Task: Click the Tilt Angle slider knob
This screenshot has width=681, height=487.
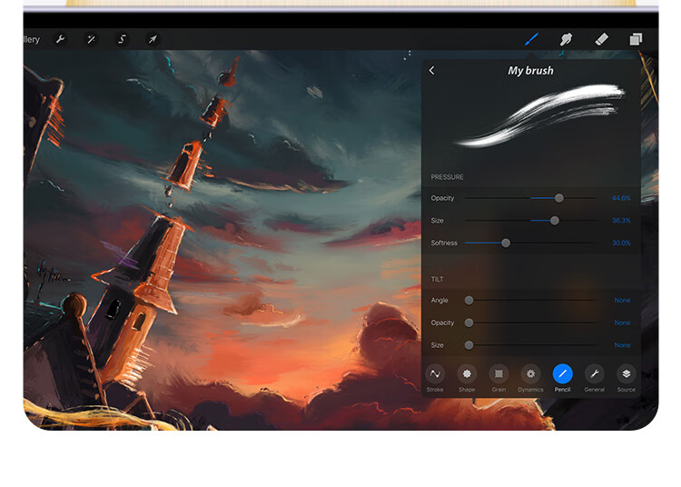Action: (x=469, y=300)
